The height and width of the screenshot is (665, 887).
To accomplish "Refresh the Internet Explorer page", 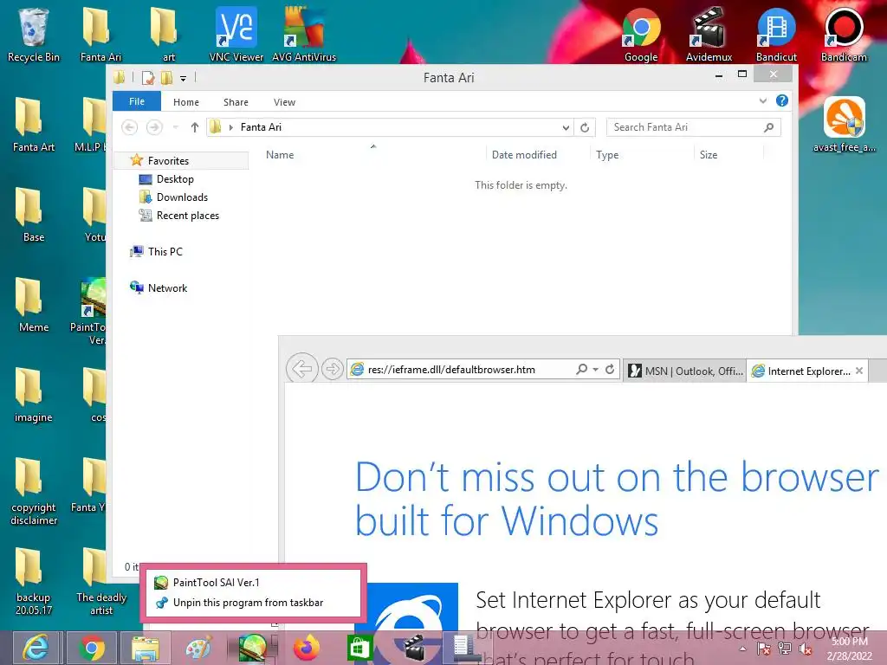I will coord(610,369).
